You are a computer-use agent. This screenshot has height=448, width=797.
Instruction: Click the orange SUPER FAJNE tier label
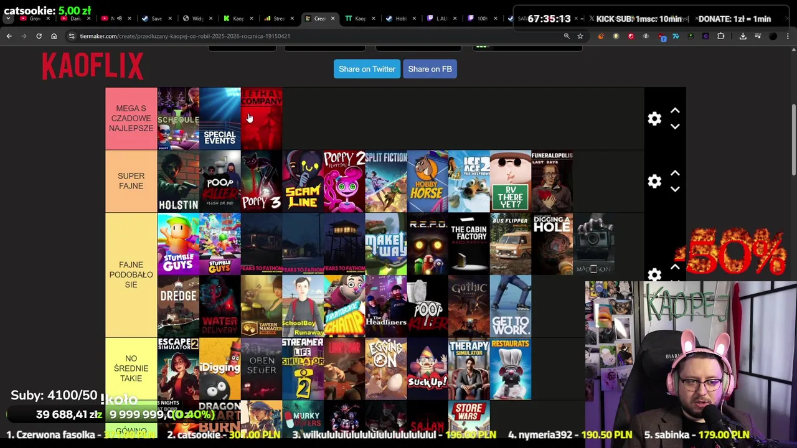point(131,181)
